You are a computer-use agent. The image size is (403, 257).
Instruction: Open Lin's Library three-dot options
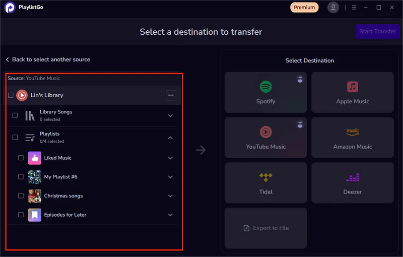point(171,95)
